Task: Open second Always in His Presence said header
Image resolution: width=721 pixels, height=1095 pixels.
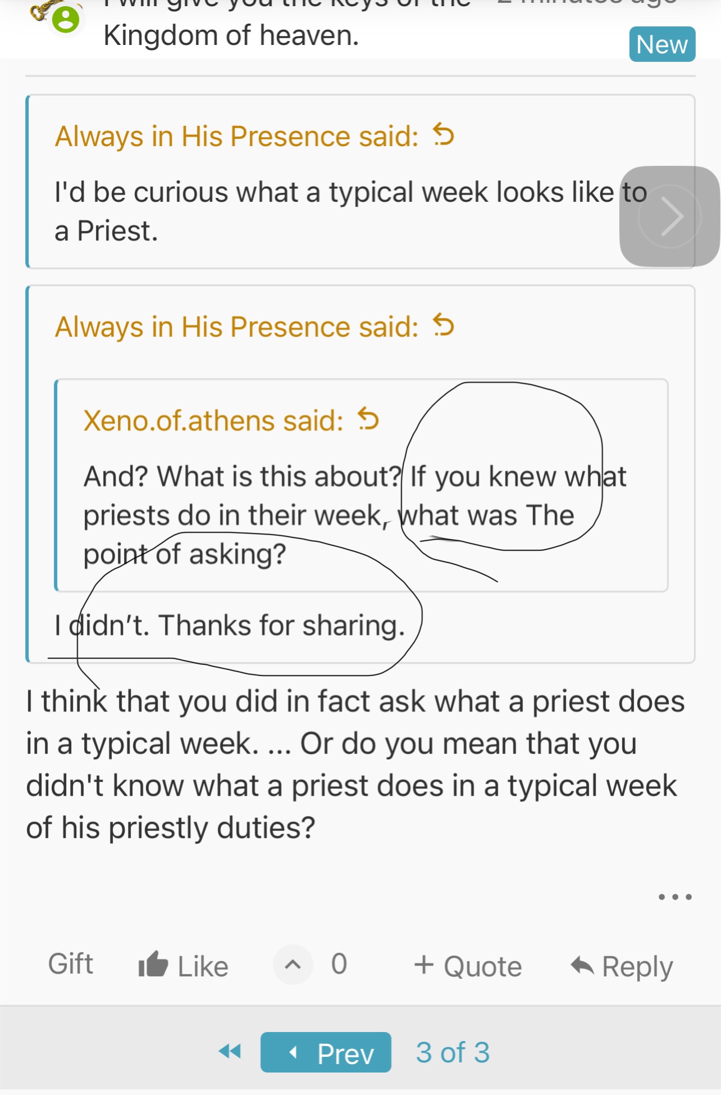Action: 236,327
